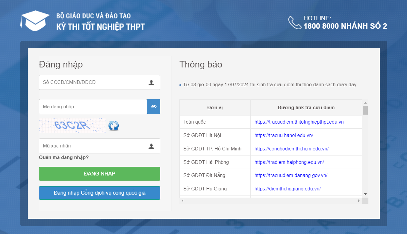Click the graduation cap logo

(35, 21)
